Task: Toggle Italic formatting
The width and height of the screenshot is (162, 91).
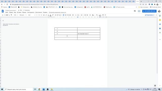Action: [46, 15]
